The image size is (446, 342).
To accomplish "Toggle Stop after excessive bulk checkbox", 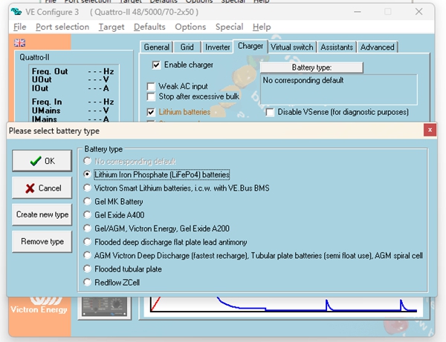I will pyautogui.click(x=151, y=96).
